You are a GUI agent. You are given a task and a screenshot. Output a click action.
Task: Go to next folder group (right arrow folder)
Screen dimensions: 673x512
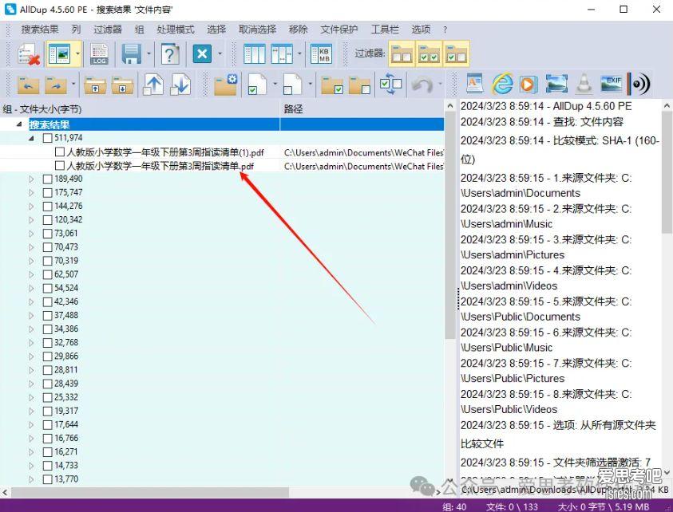coord(56,84)
